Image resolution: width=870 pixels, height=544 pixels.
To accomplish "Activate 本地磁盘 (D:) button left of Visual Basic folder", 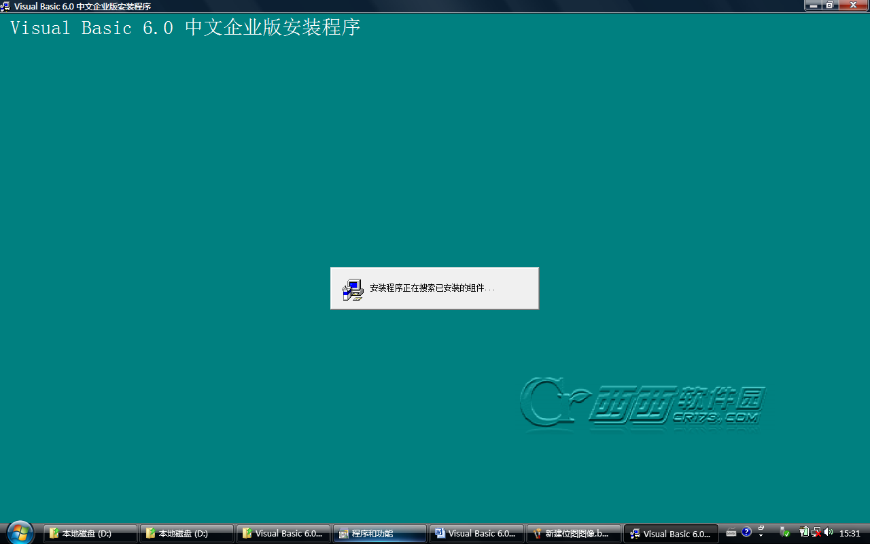I will (x=187, y=534).
